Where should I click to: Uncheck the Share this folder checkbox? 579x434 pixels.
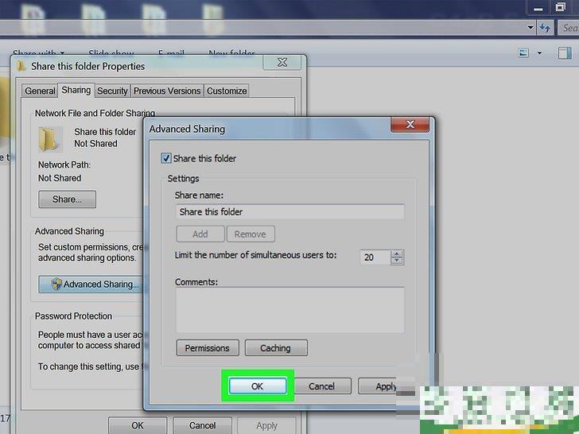coord(166,158)
